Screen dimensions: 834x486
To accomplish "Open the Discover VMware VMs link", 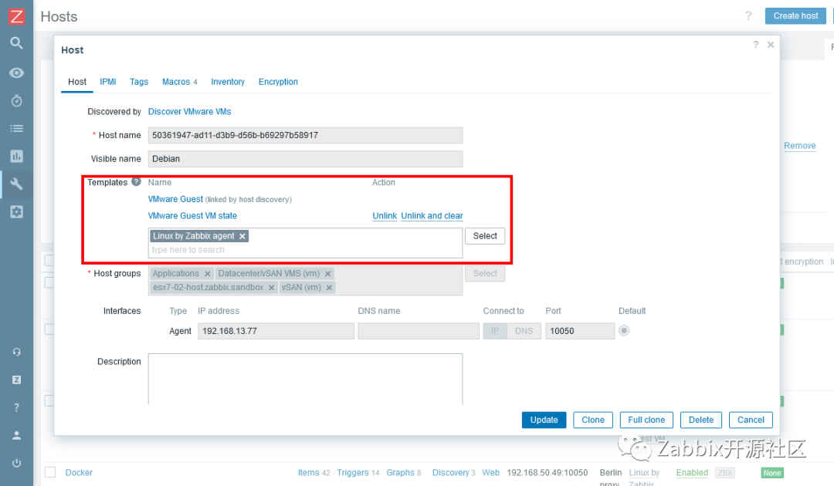I will (x=189, y=112).
